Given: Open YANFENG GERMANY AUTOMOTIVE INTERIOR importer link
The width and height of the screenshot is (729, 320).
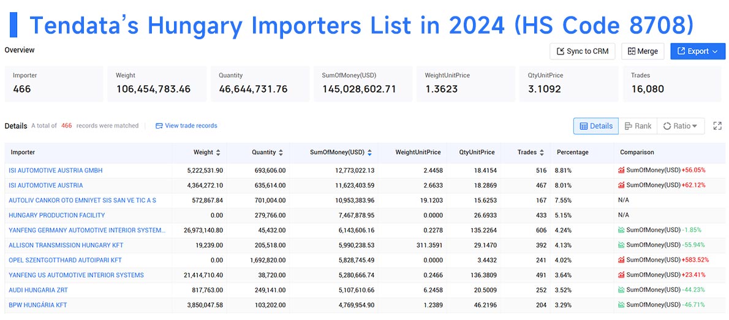Looking at the screenshot, I should coord(87,230).
